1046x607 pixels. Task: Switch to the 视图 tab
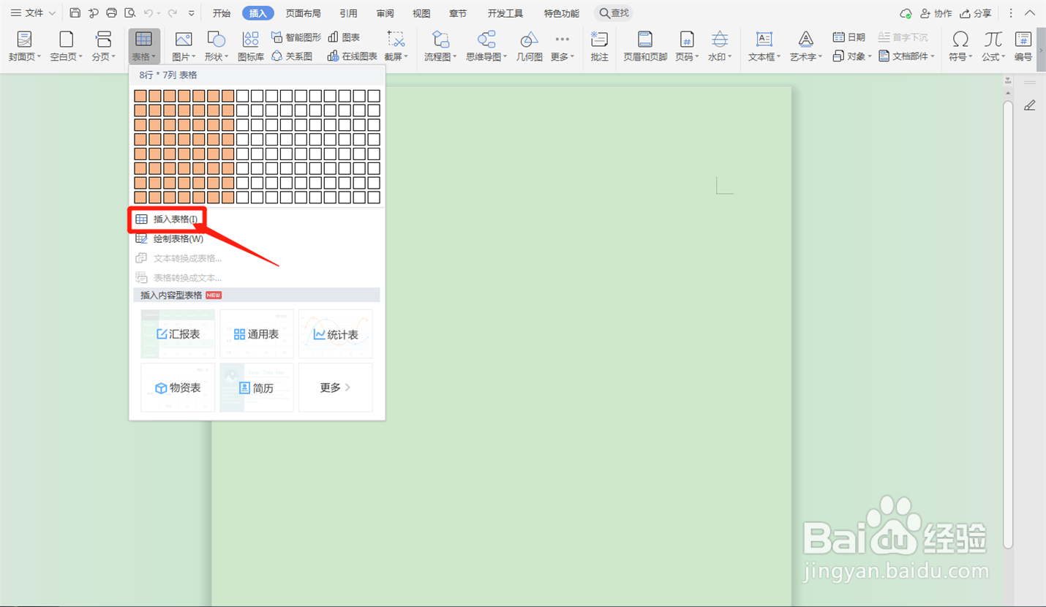point(421,13)
